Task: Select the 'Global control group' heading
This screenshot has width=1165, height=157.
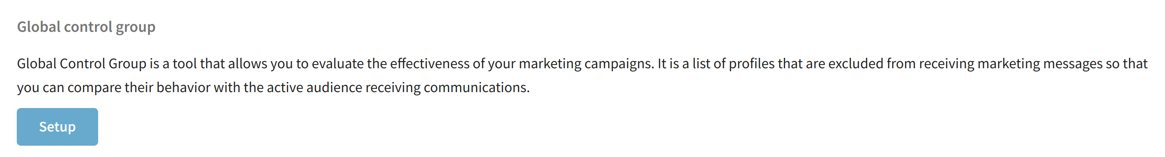Action: [x=86, y=27]
